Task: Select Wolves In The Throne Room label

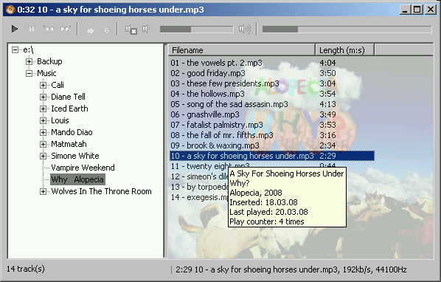Action: [101, 191]
